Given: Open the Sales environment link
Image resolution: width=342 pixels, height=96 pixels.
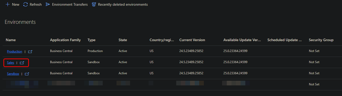Looking at the screenshot, I should point(10,63).
